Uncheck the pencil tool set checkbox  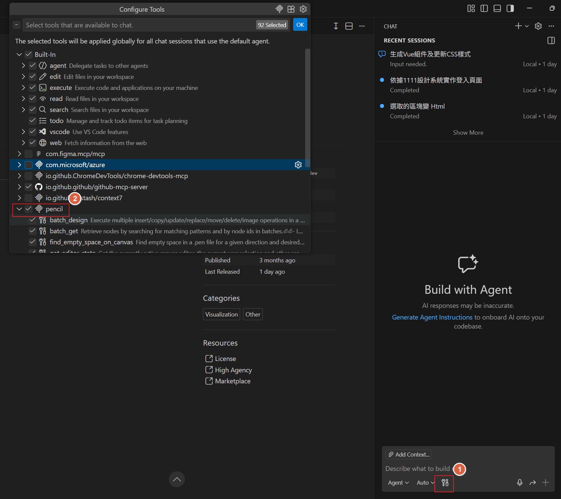click(x=29, y=209)
